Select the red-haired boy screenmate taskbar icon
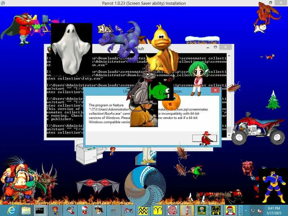 (55, 210)
